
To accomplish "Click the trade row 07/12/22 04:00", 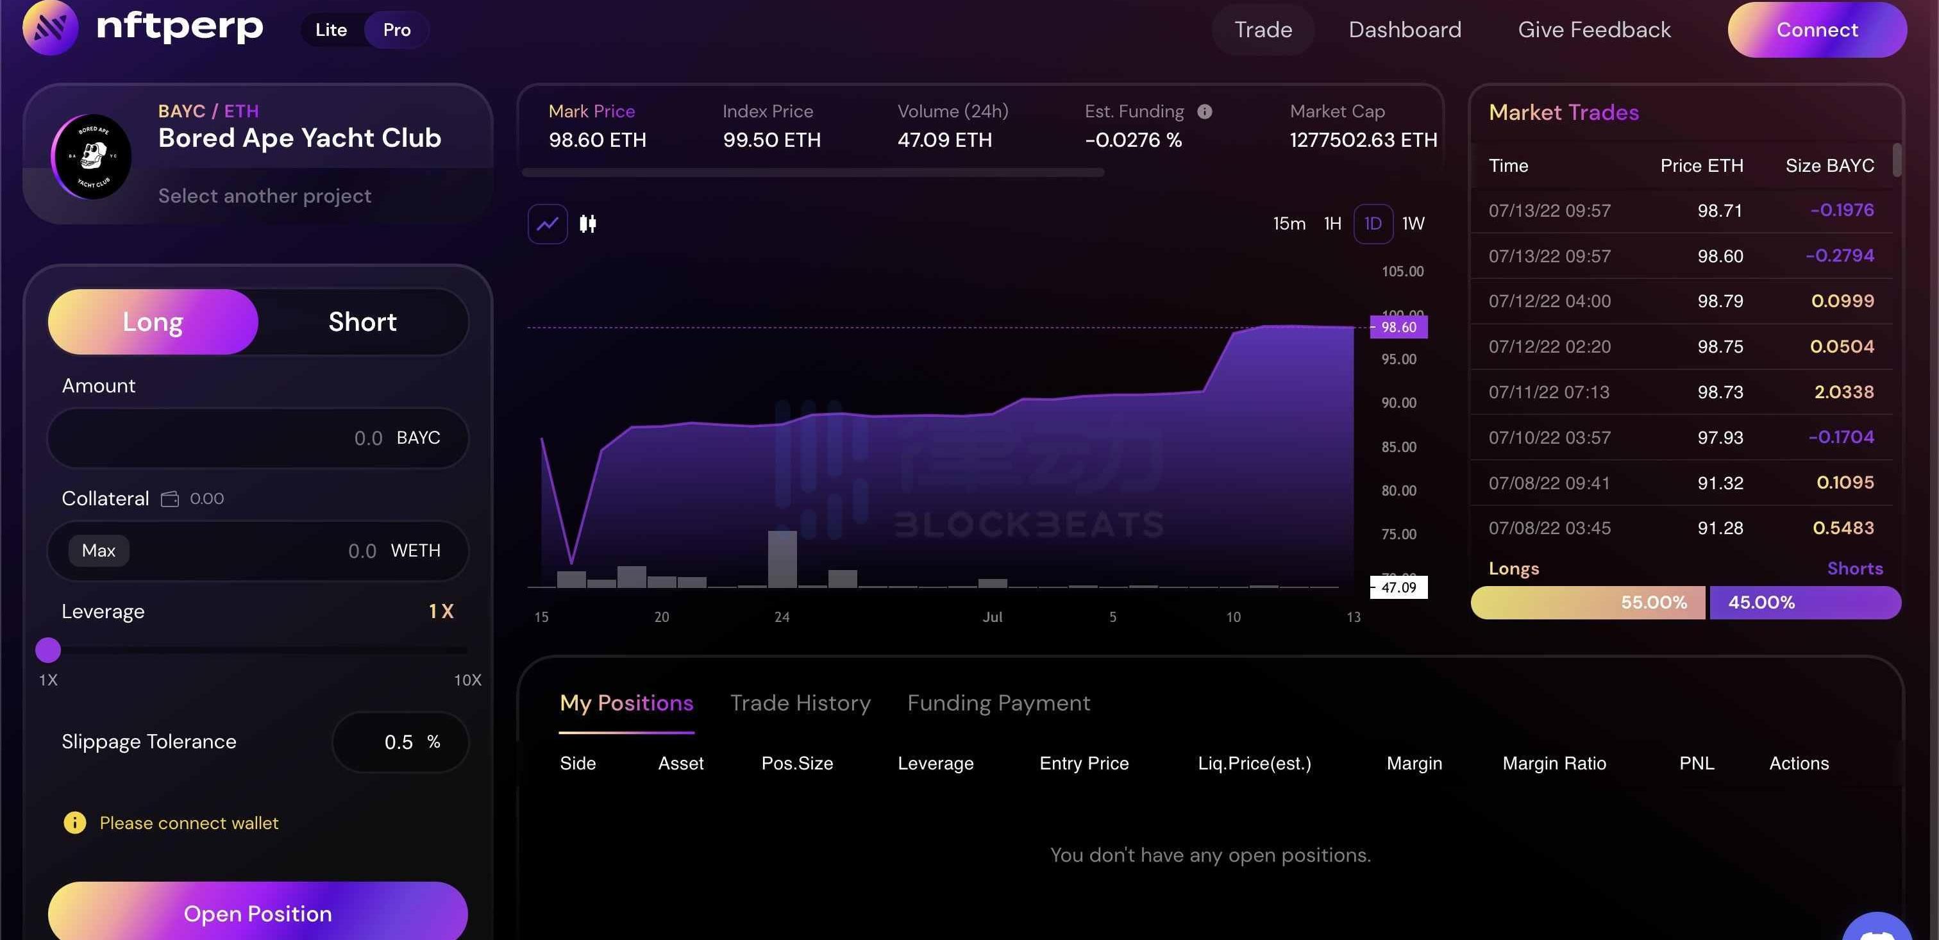I will click(1682, 301).
